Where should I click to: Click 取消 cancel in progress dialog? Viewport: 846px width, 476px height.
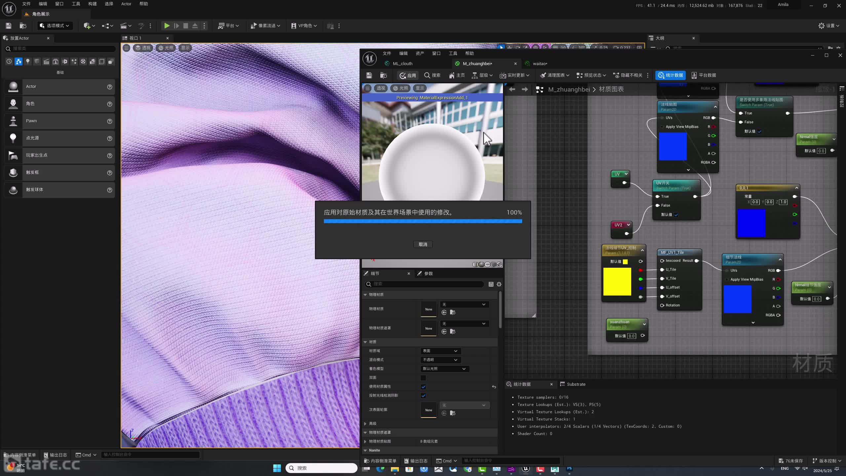[x=423, y=245]
